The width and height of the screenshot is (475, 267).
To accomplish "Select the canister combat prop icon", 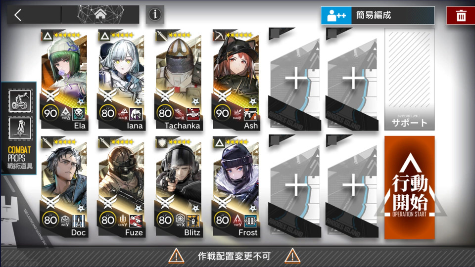I will 20,129.
